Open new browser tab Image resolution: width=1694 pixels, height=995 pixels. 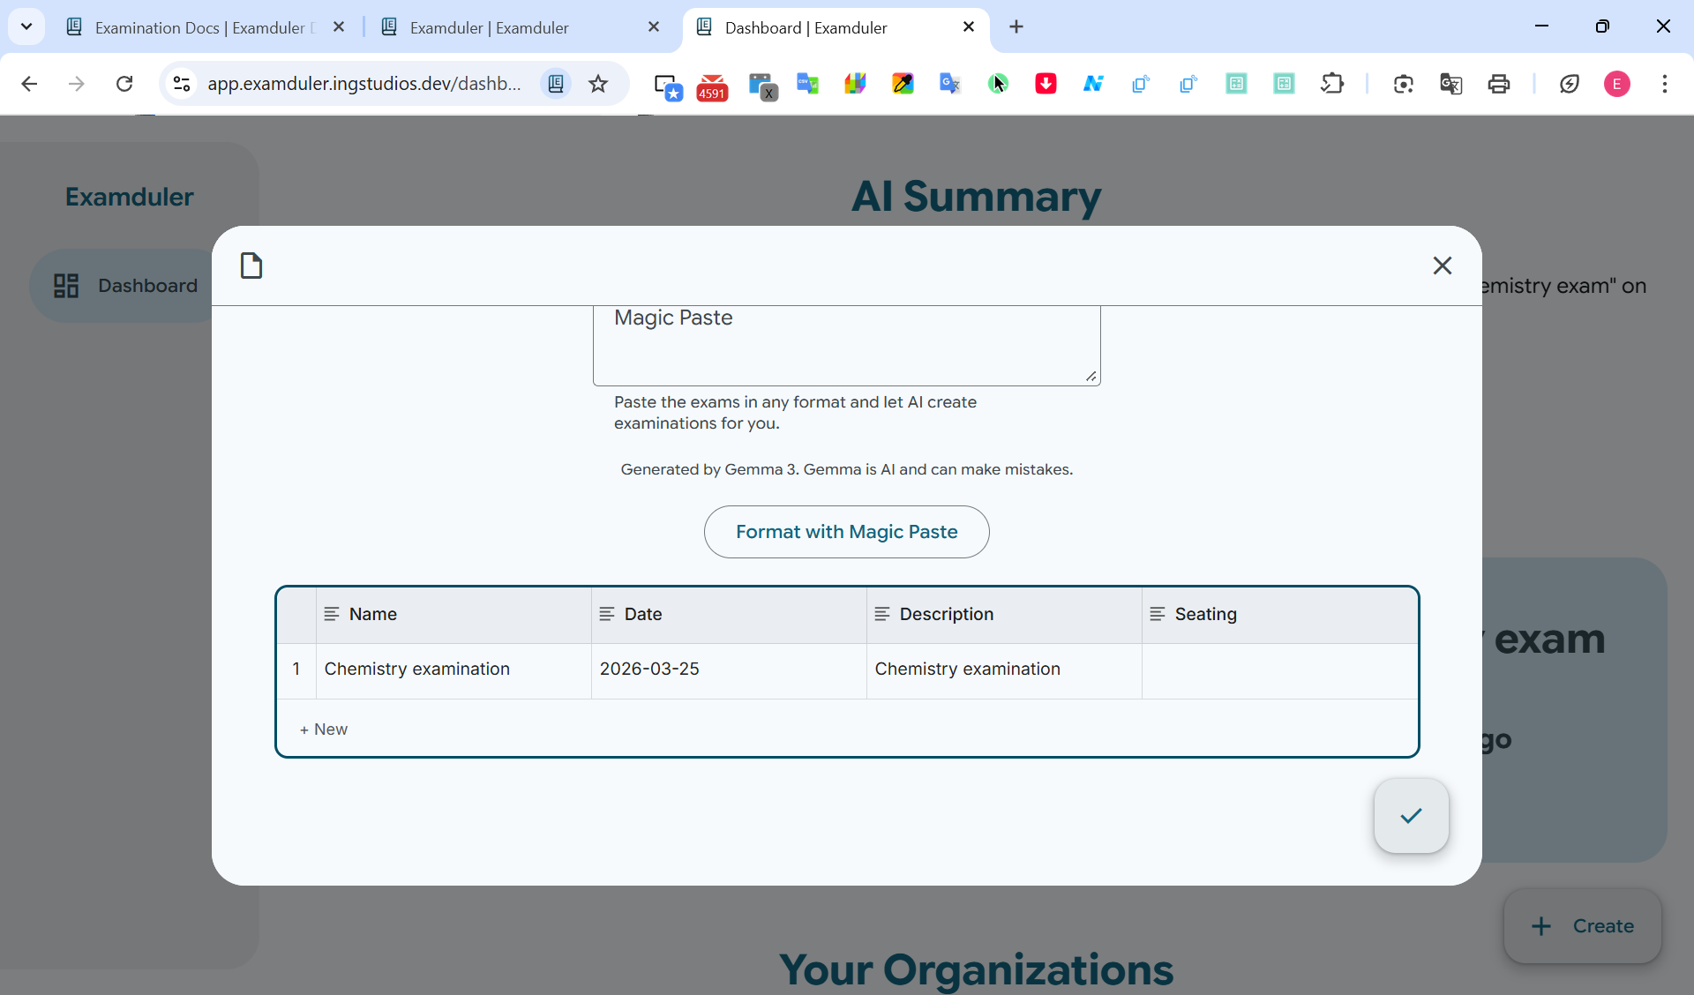1016,27
